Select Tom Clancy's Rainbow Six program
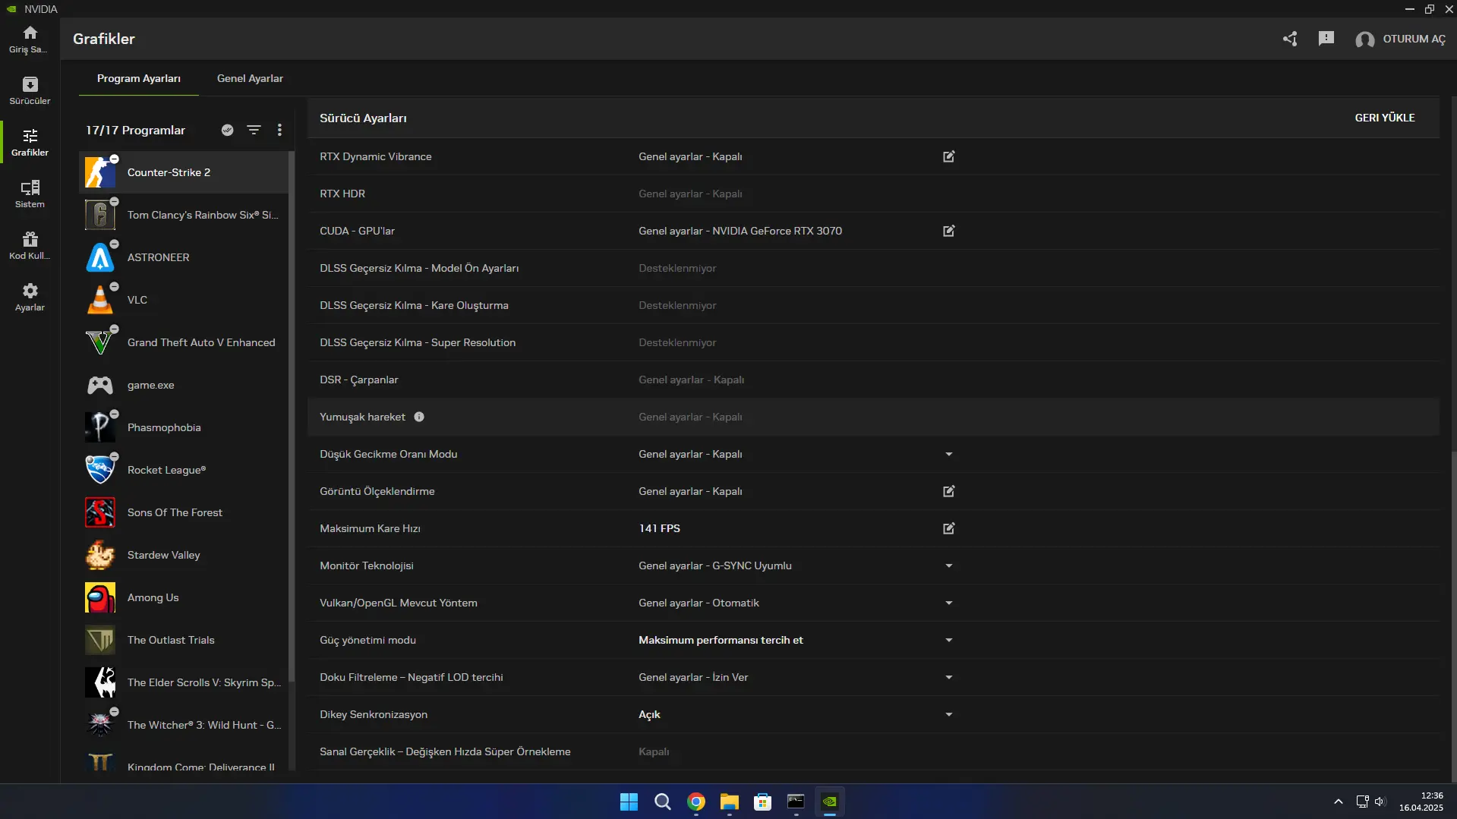This screenshot has height=819, width=1457. coord(183,215)
